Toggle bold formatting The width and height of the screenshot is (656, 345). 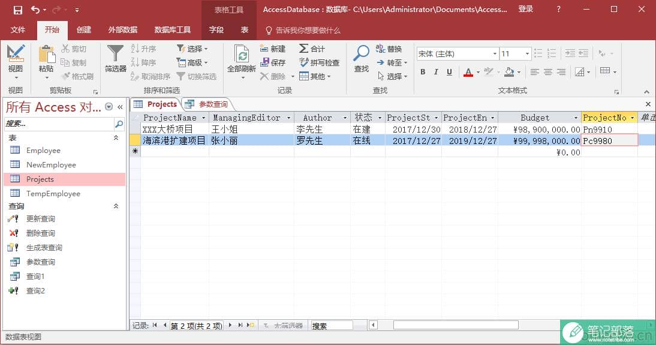pyautogui.click(x=423, y=72)
